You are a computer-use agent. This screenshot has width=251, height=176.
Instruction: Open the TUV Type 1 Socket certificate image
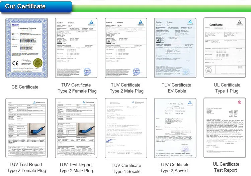pyautogui.click(x=126, y=128)
